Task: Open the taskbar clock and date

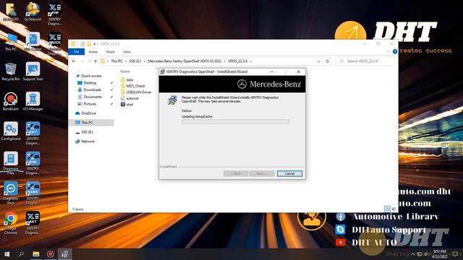Action: click(440, 253)
